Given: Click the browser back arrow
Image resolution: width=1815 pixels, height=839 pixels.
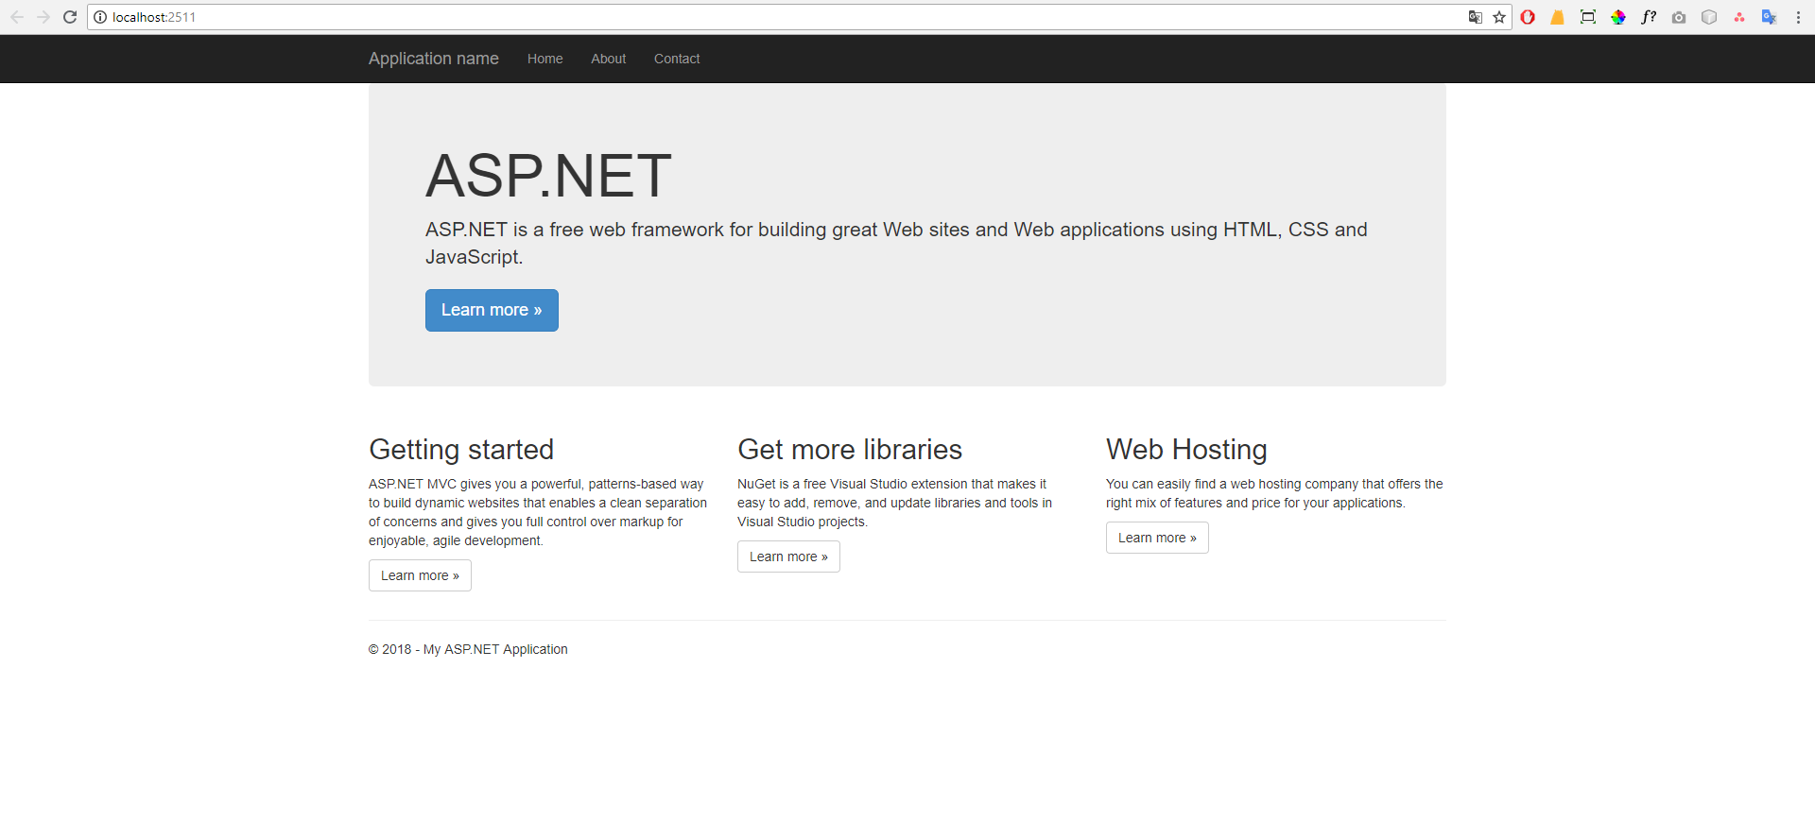Looking at the screenshot, I should [x=17, y=17].
